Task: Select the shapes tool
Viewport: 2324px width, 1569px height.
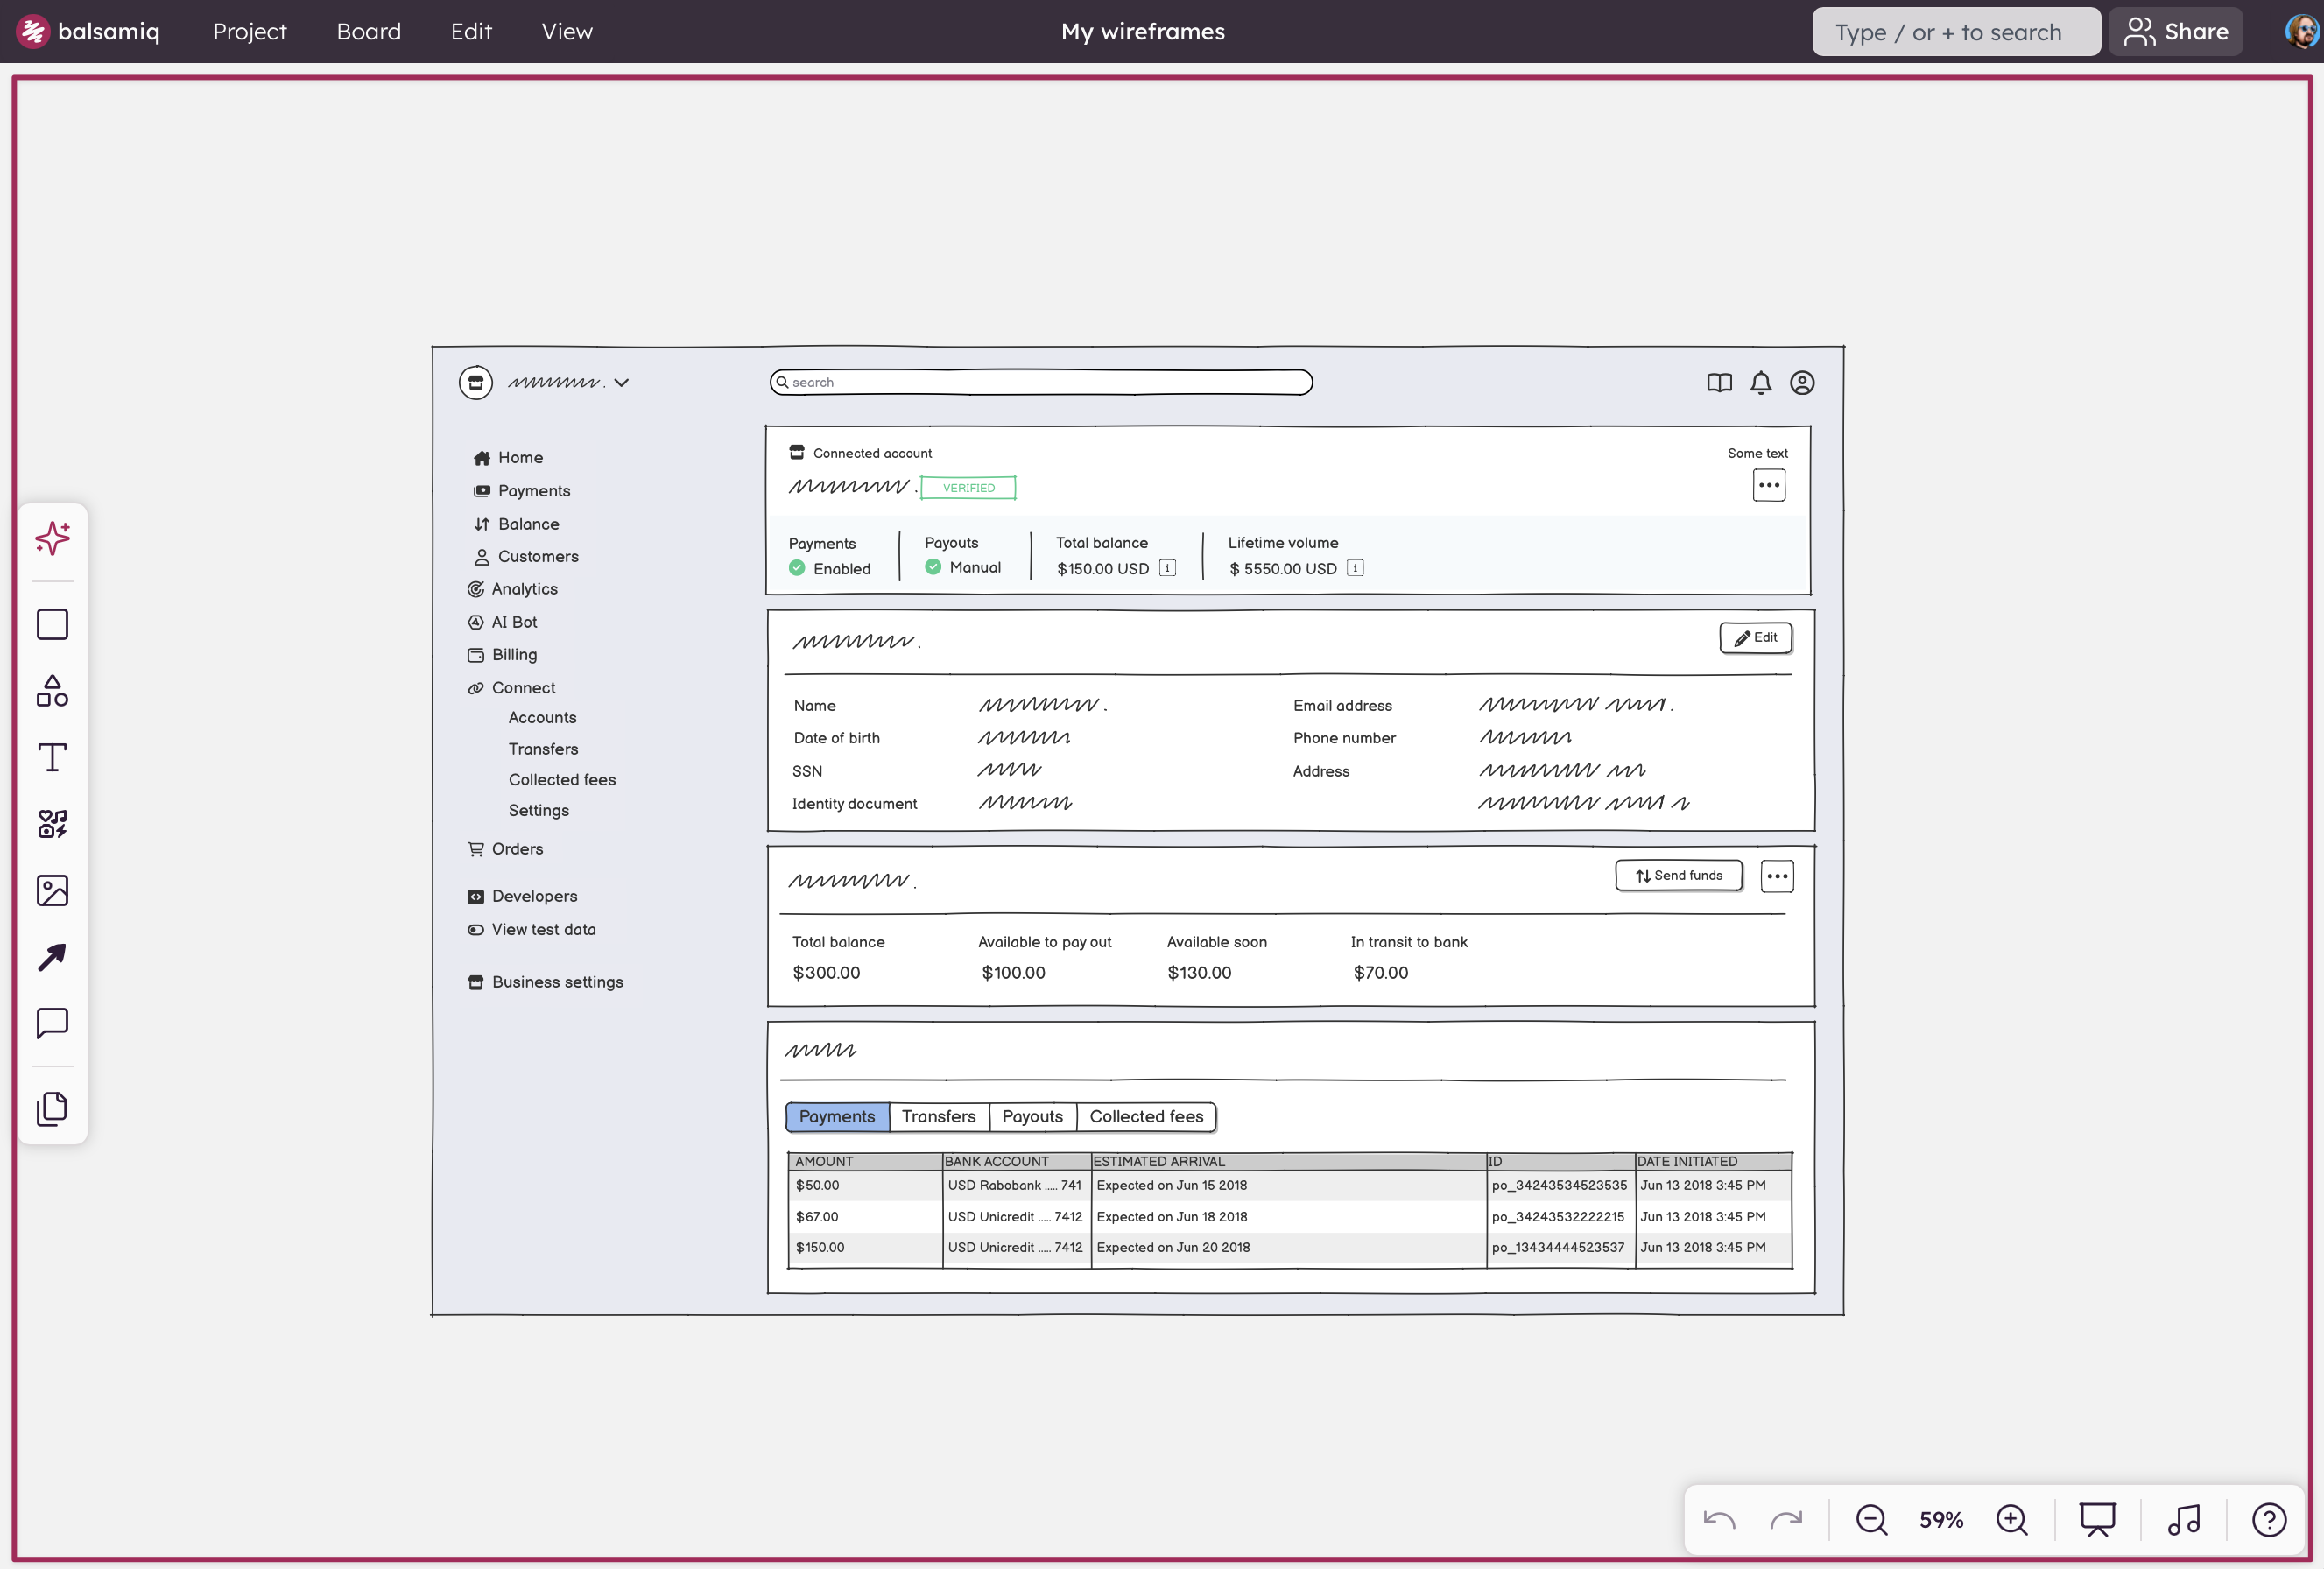Action: point(52,691)
